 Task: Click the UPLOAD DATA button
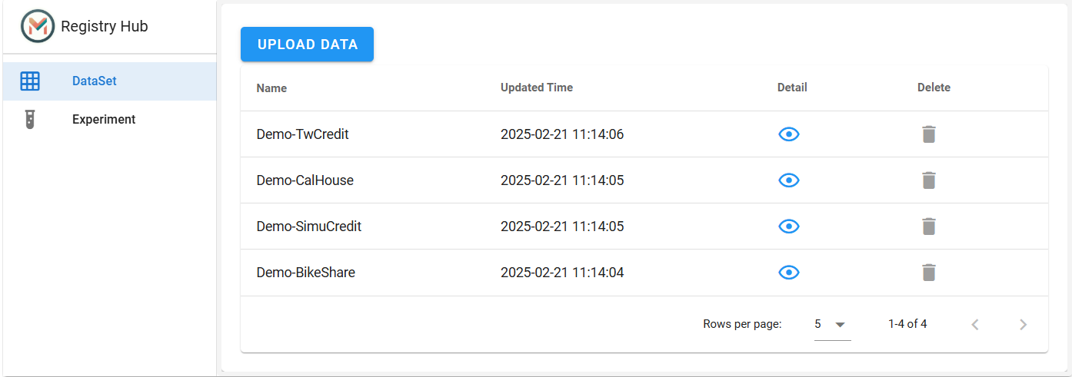308,45
